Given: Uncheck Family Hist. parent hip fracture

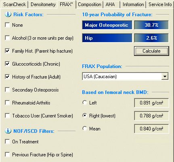Looking at the screenshot, I should (x=7, y=51).
